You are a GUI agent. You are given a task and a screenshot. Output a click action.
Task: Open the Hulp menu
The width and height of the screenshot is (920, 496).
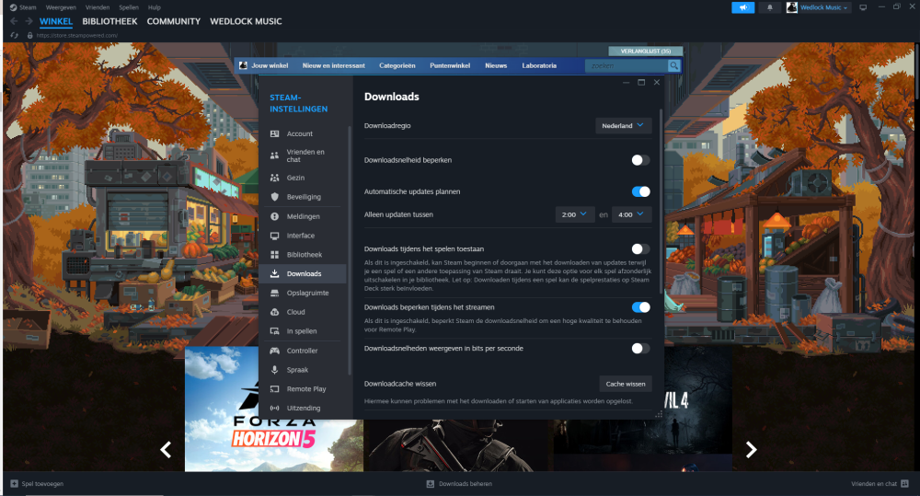155,7
